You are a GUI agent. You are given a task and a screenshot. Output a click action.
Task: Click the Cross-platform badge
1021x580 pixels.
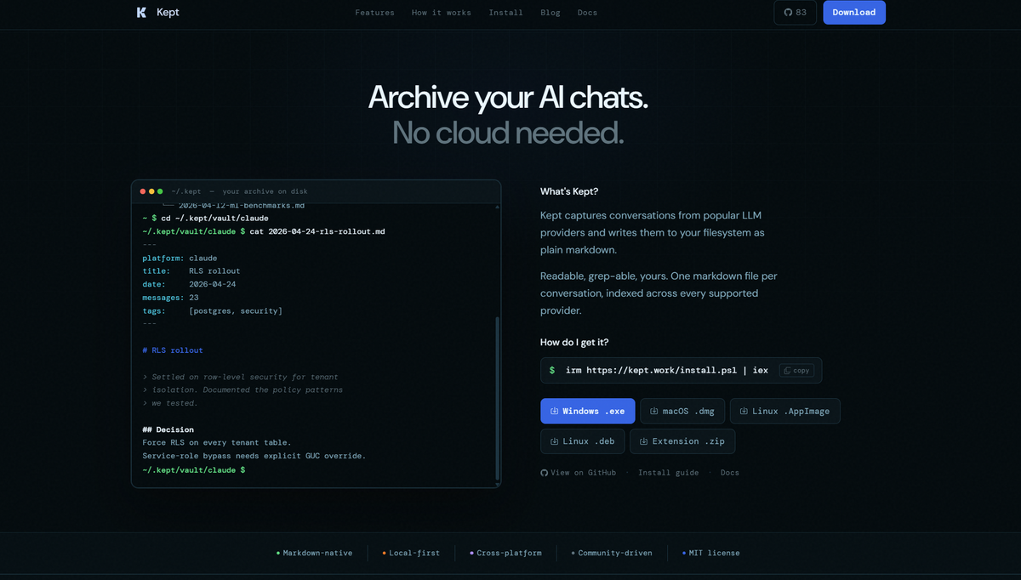point(505,553)
